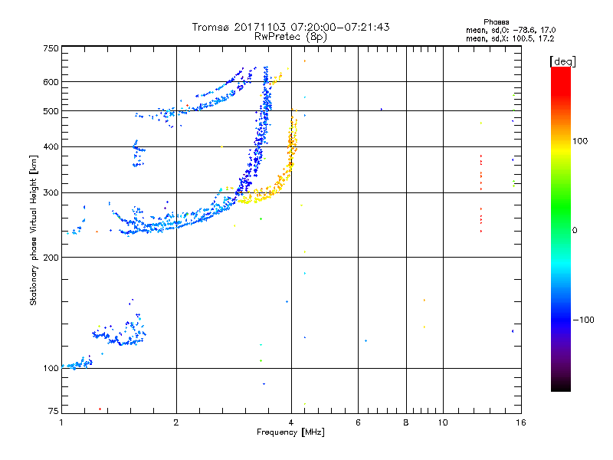
Task: Click the red vertical dotted points near 12 MHz
Action: [481, 194]
